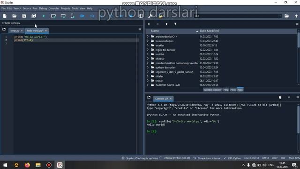Switch to the temp.py editor tab
This screenshot has height=169, width=300.
(15, 31)
